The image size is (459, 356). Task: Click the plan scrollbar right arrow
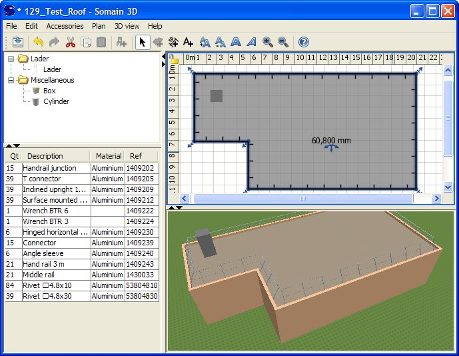[x=437, y=199]
